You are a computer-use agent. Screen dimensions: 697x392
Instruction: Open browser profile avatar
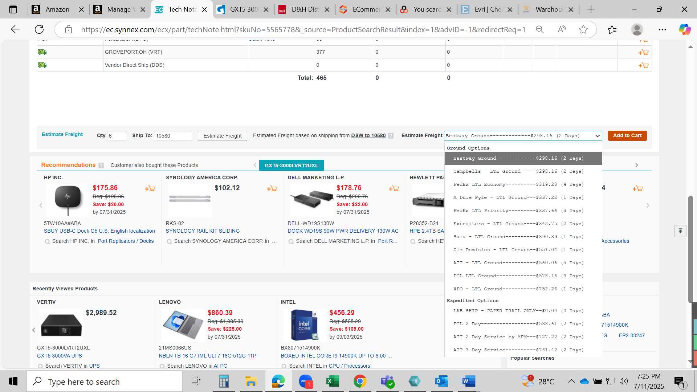pos(637,29)
